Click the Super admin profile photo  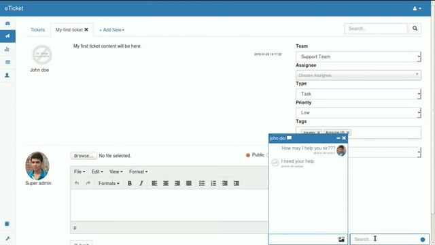point(37,166)
